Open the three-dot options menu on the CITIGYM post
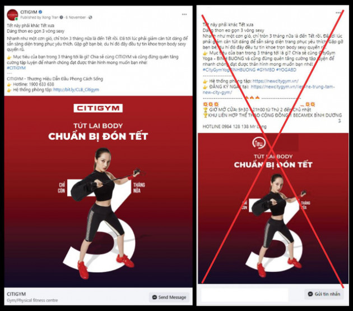 click(x=184, y=14)
